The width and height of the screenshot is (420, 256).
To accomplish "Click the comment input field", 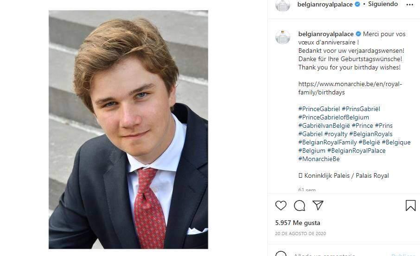I will (334, 254).
